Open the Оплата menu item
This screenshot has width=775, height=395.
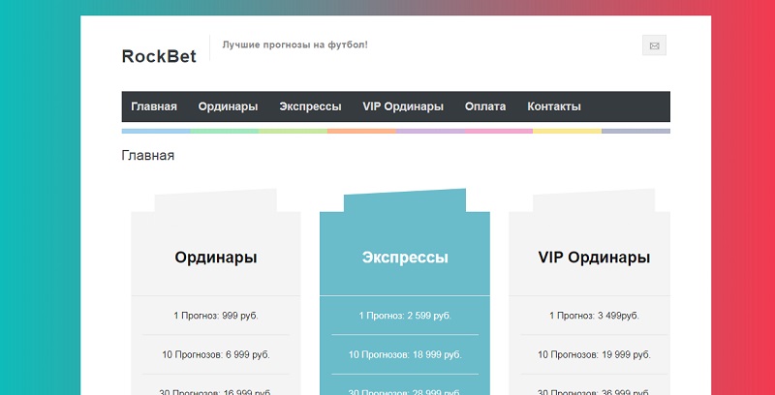point(485,106)
